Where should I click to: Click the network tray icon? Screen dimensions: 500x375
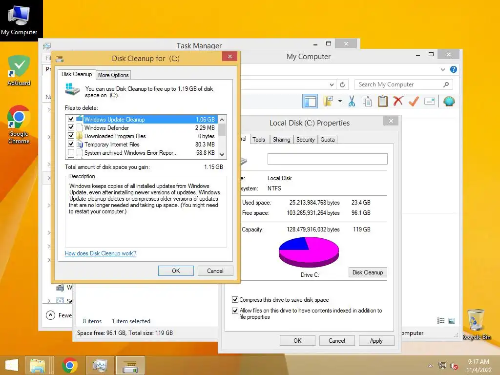(x=442, y=366)
